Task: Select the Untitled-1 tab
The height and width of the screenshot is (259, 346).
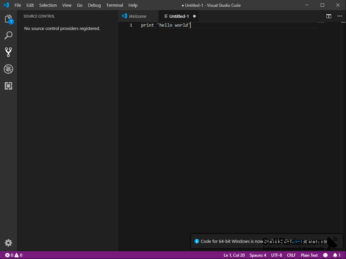Action: [x=179, y=16]
